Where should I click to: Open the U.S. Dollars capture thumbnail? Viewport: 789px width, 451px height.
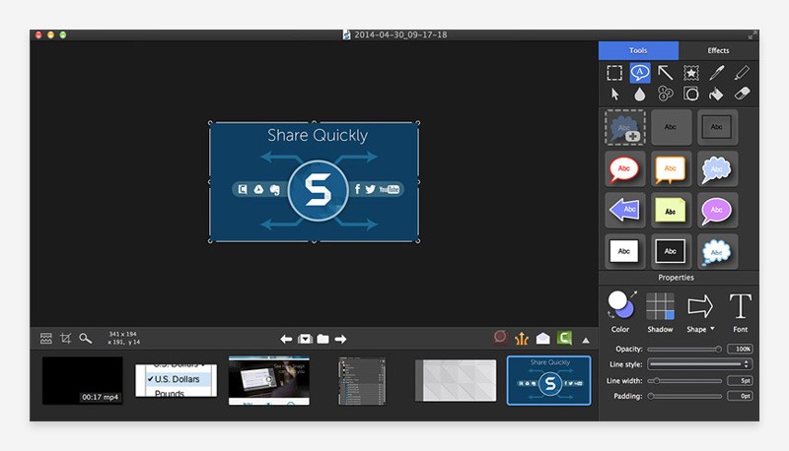point(177,381)
